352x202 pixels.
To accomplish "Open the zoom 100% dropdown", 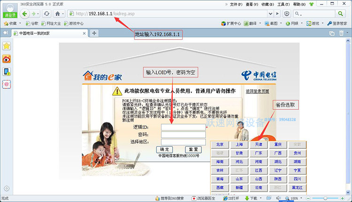I will click(301, 198).
